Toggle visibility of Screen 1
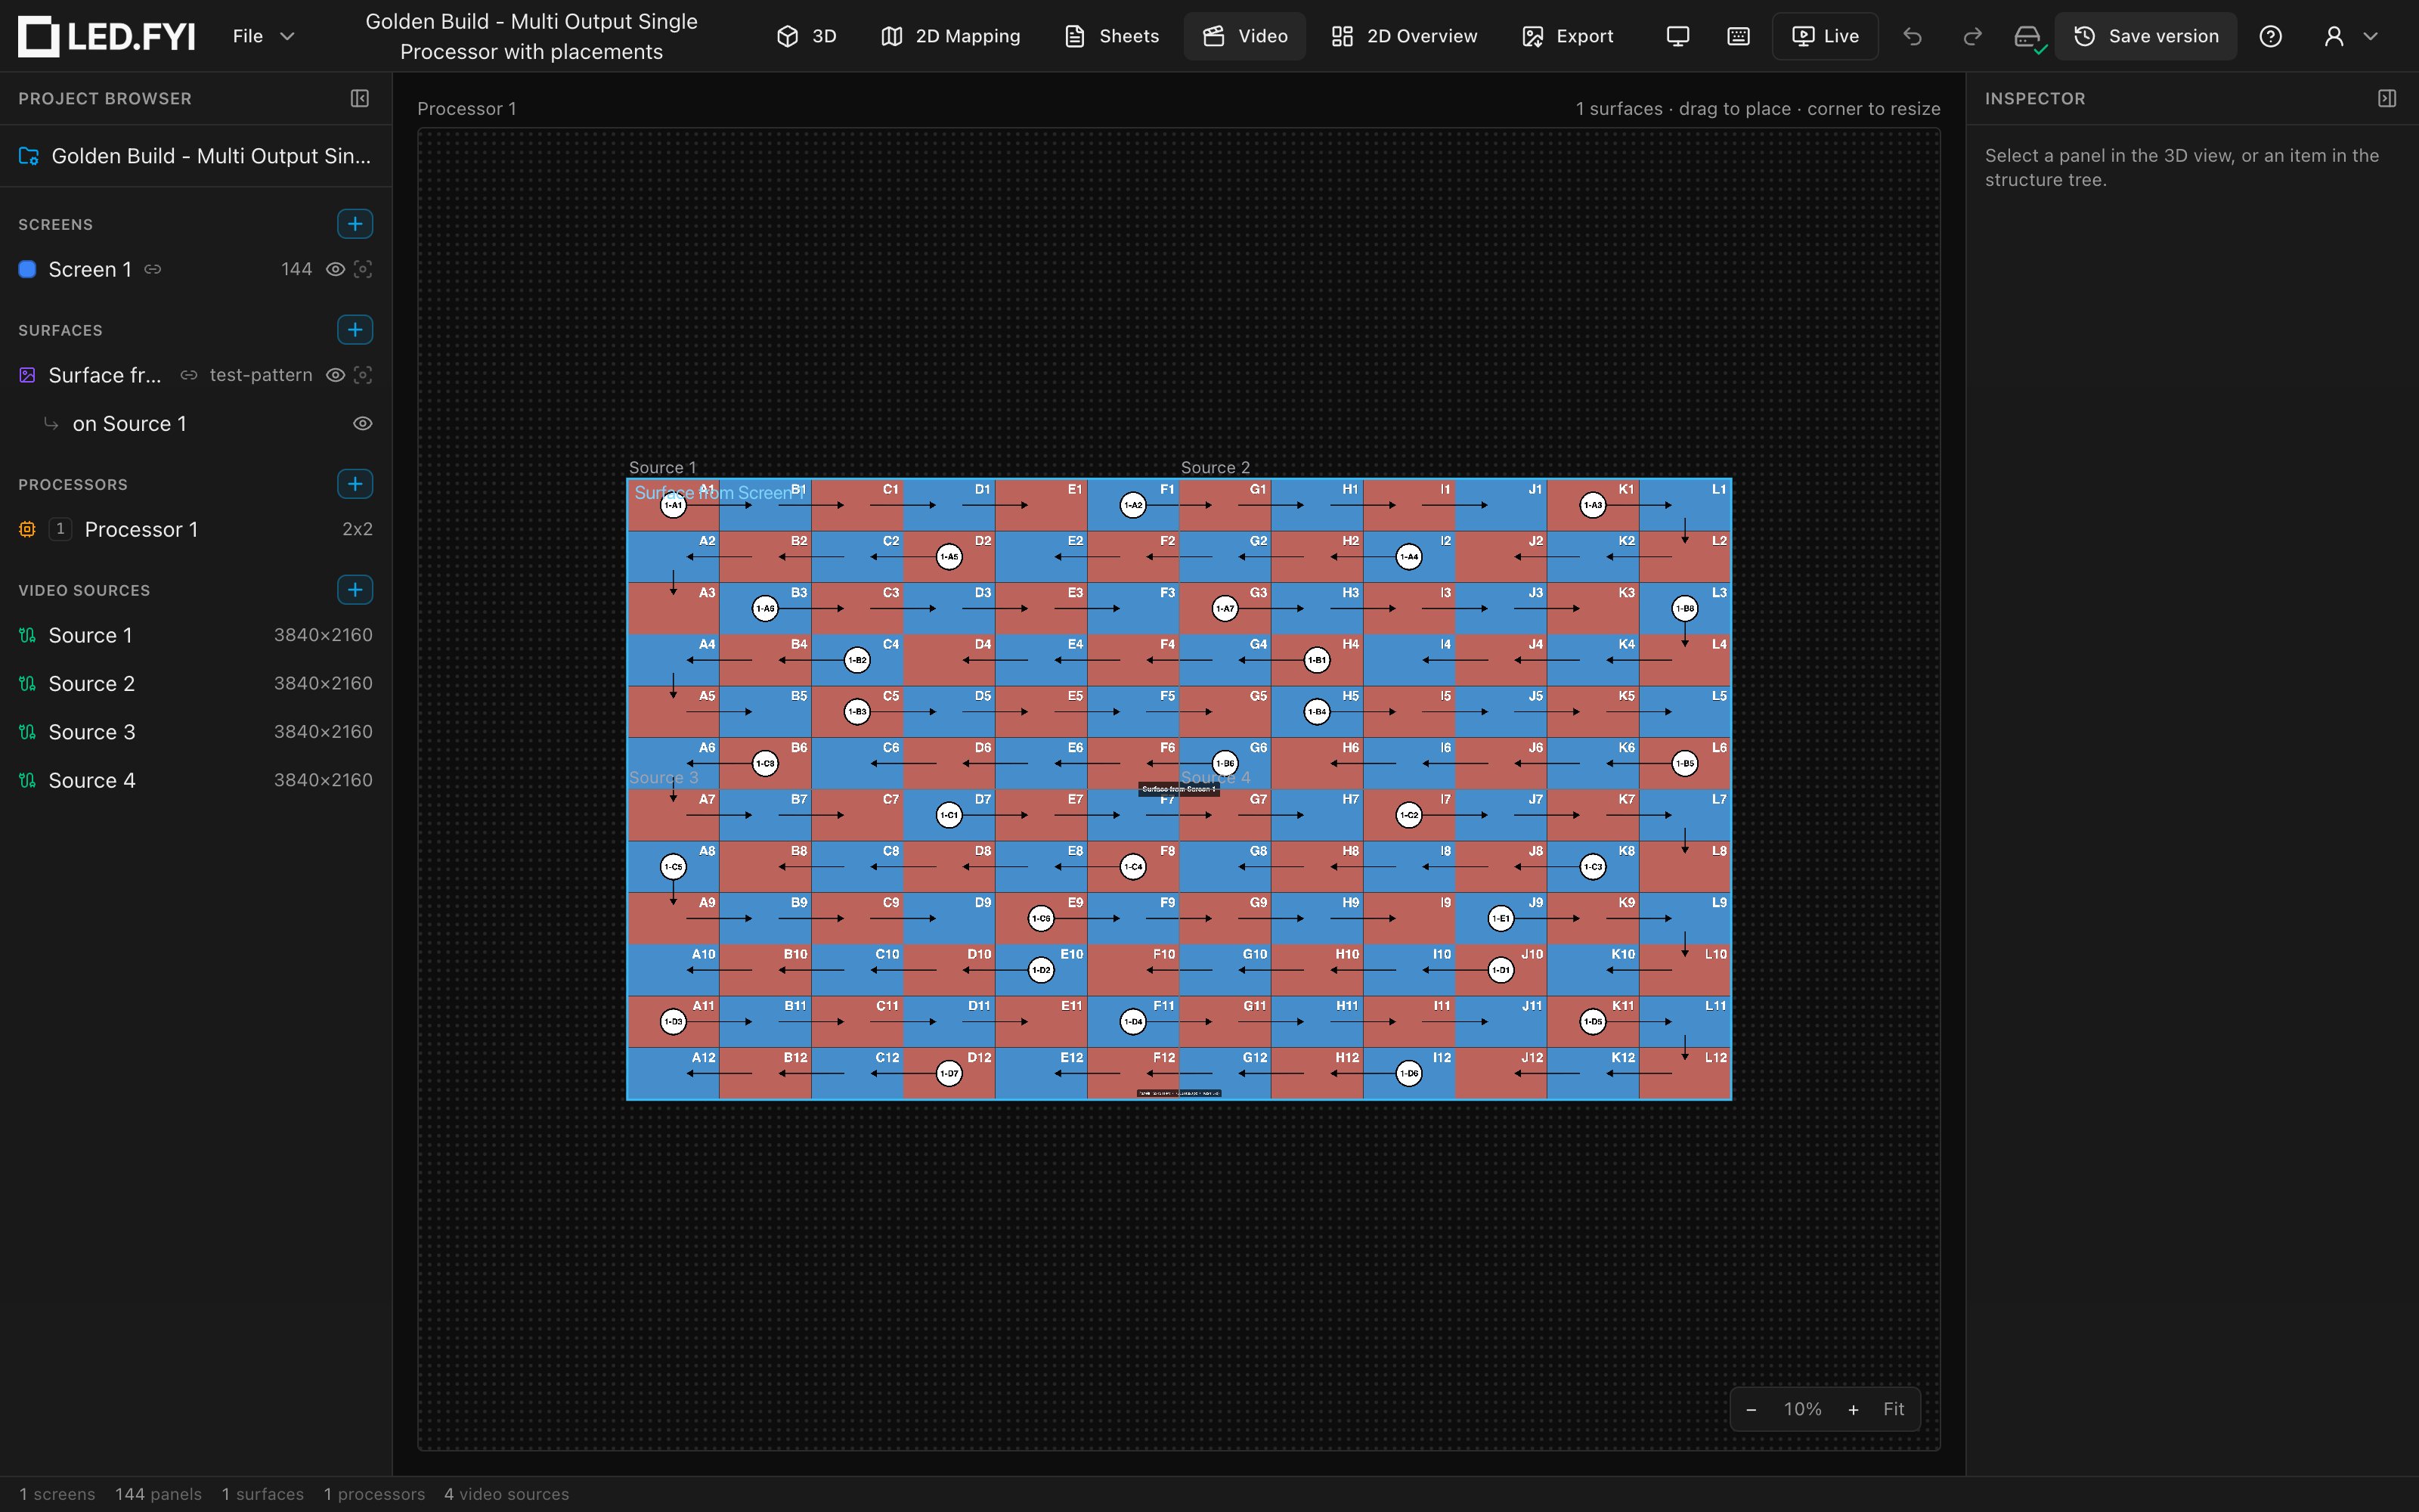Viewport: 2419px width, 1512px height. (336, 269)
